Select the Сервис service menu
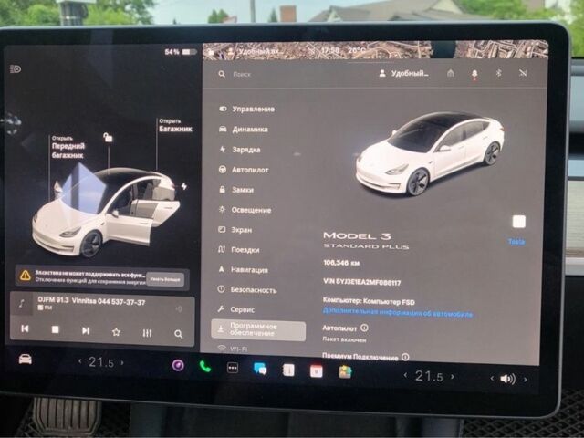Screen dimensions: 584x438 [236, 309]
